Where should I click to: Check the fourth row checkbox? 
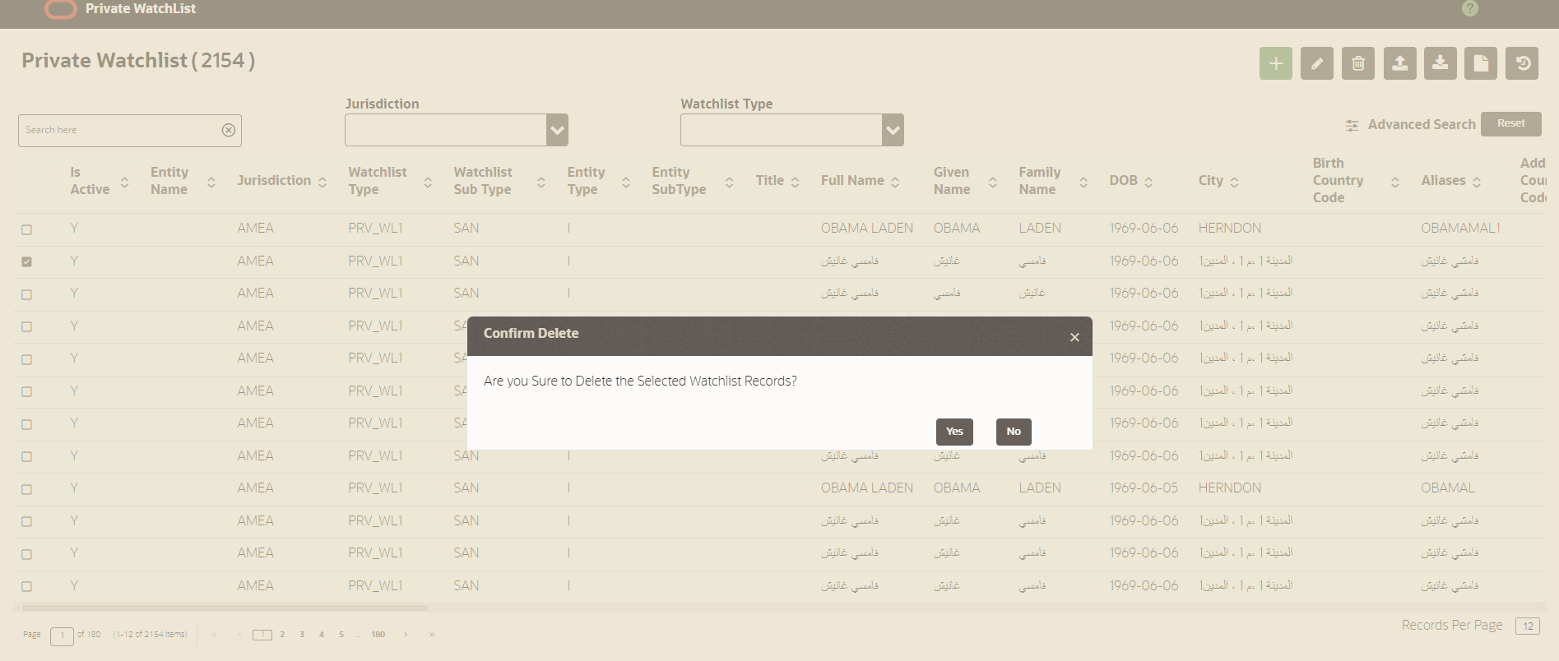click(26, 326)
